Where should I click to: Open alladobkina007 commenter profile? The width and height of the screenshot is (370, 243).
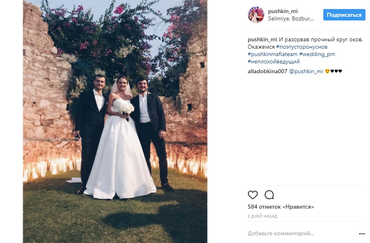tap(267, 71)
